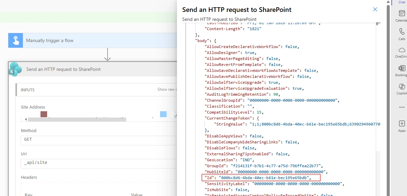Click the "AllowDesigner": true line
Screen dimensions: 407x196
[231, 53]
